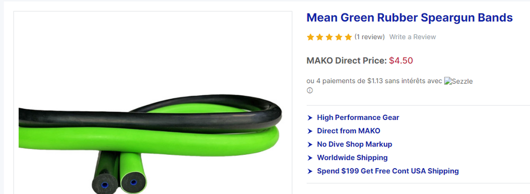Click Spend $199 Get Free Cont USA Shipping

pos(388,171)
